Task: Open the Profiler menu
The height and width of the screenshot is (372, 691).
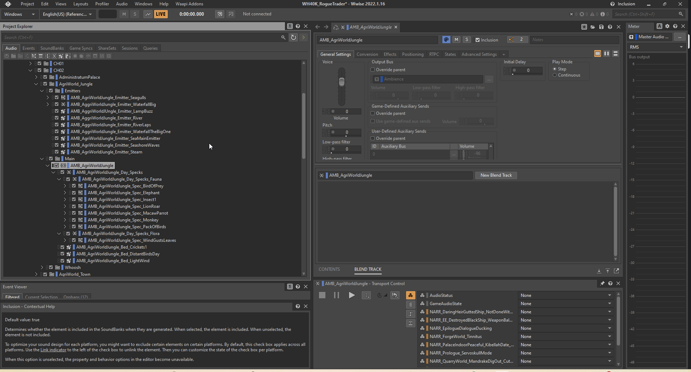Action: tap(102, 4)
